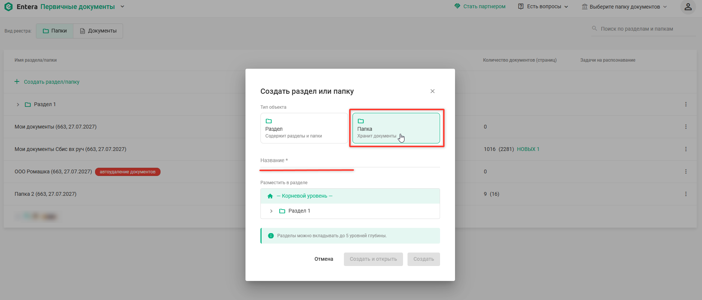Screen dimensions: 702x300
Task: Select the Папка object type
Action: [396, 128]
